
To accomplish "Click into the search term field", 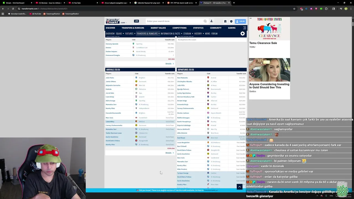I will pos(174,21).
